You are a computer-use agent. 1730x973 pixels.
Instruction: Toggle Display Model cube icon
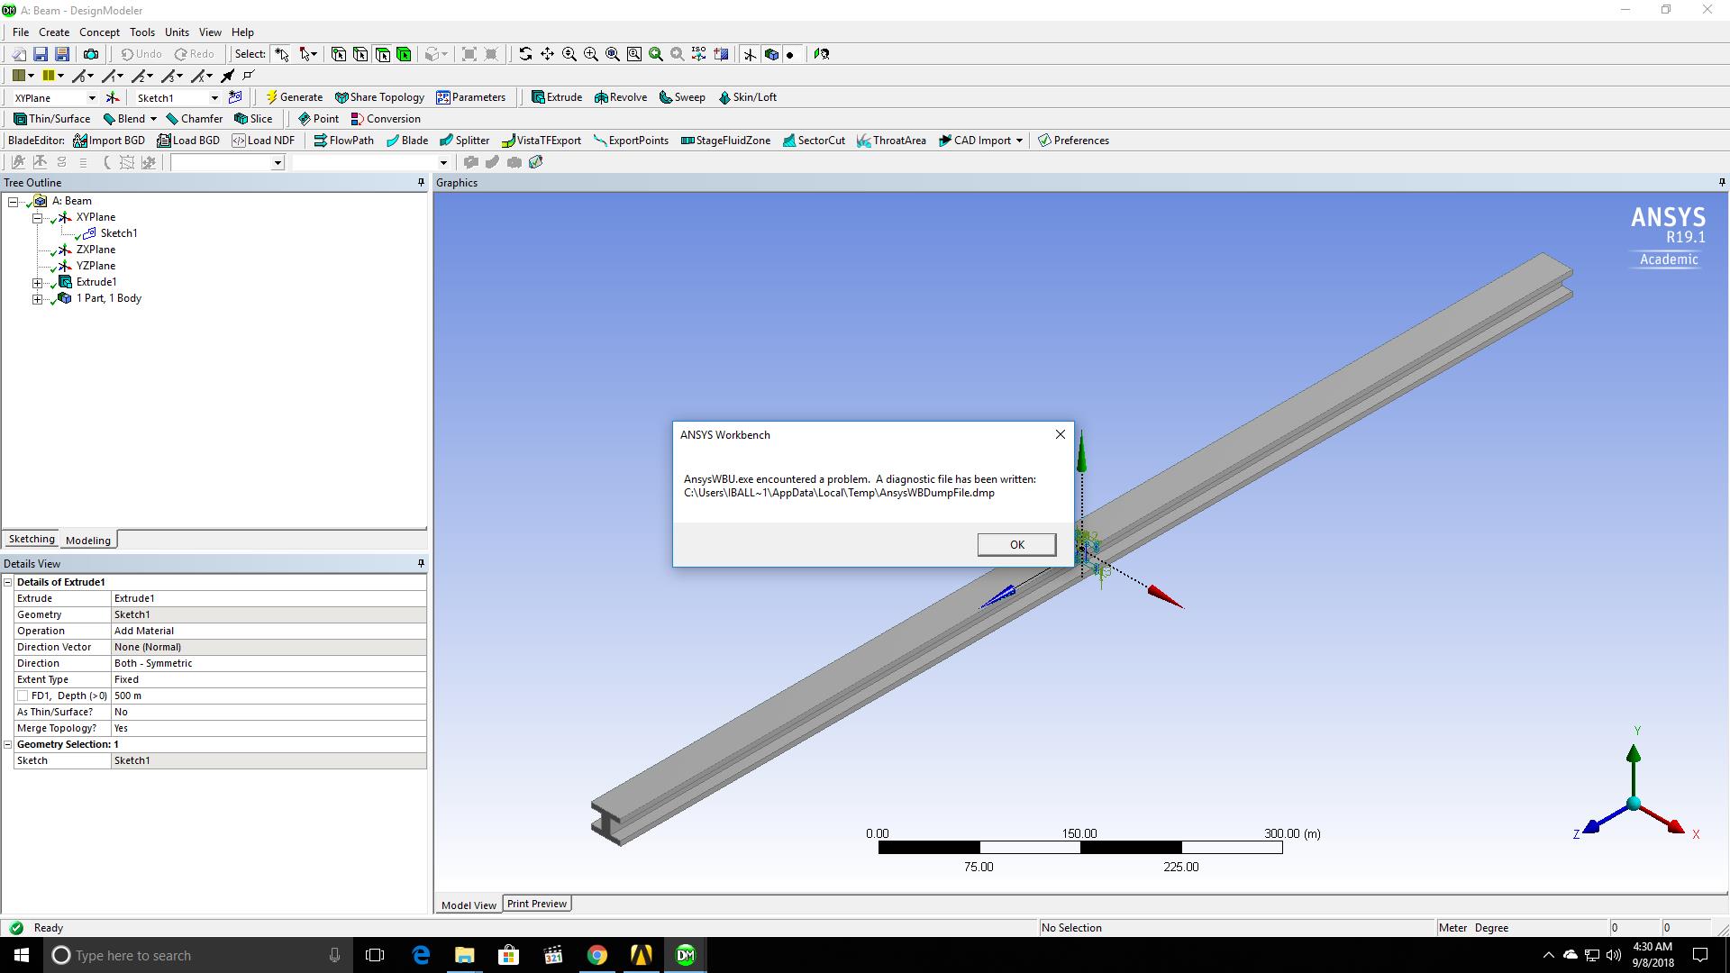[771, 54]
